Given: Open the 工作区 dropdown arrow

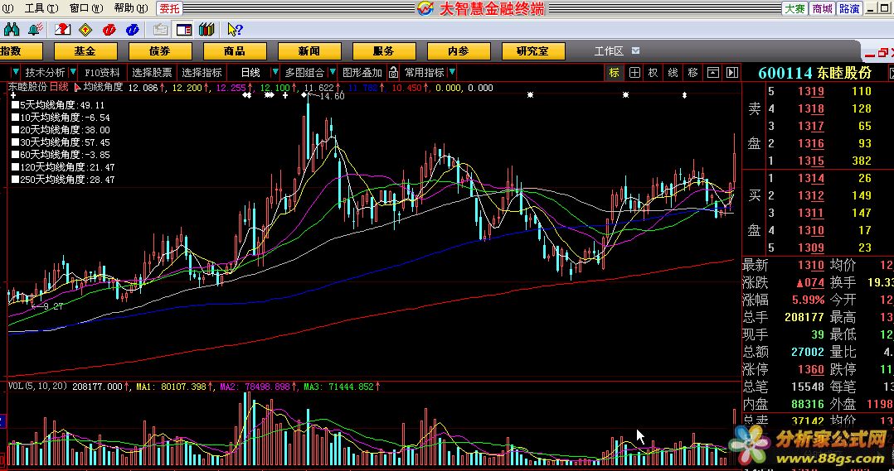Looking at the screenshot, I should tap(636, 50).
